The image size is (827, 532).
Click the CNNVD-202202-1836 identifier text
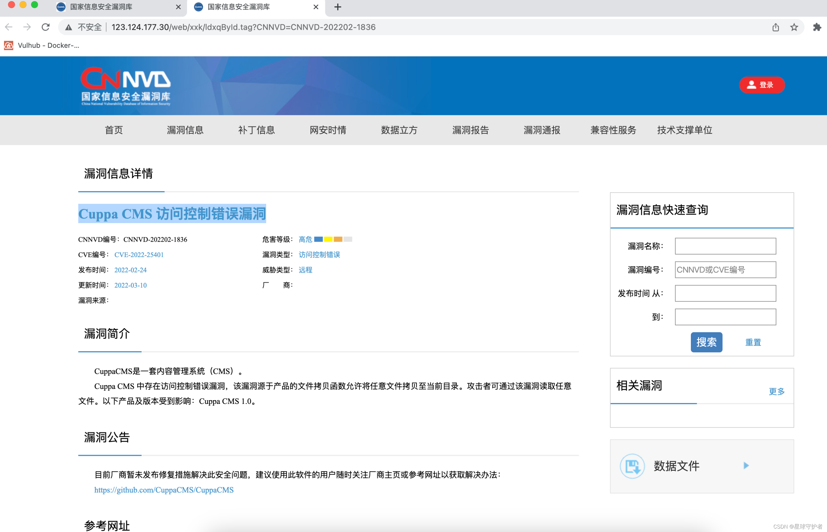155,239
